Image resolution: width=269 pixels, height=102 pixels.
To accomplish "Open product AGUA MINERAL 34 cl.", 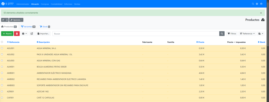I will 46,48.
